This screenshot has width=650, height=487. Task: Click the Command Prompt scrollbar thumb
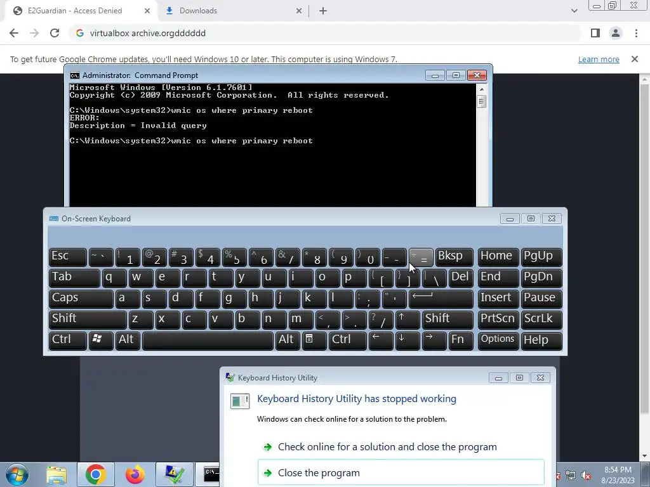[x=481, y=101]
